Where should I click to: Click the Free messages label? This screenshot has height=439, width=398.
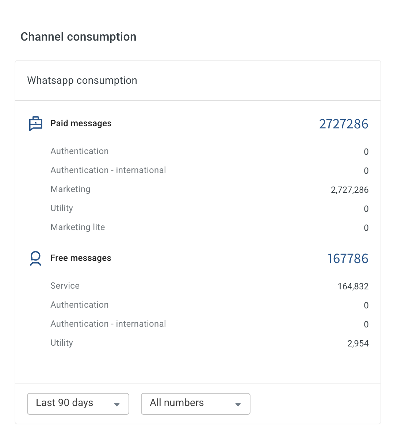(x=81, y=258)
